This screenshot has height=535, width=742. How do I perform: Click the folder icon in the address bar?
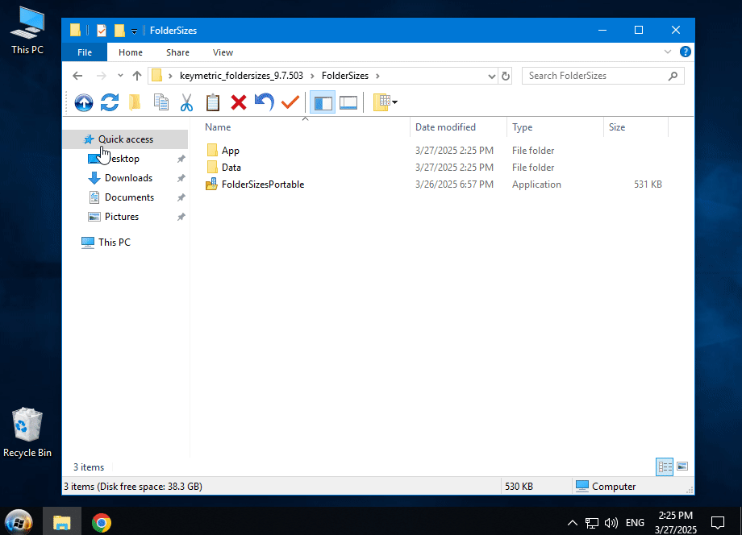(157, 76)
